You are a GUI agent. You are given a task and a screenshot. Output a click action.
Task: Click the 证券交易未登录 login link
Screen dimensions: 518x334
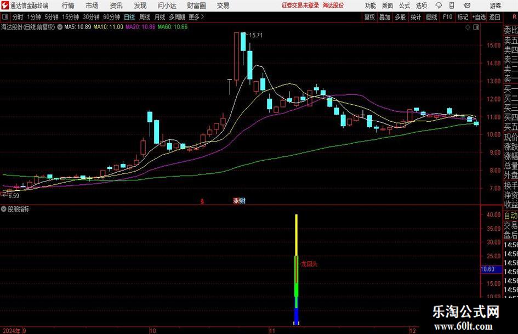tap(300, 5)
